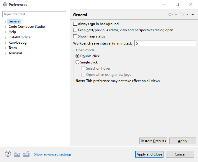
Task: Click the Export preferences icon
Action: [x=26, y=154]
